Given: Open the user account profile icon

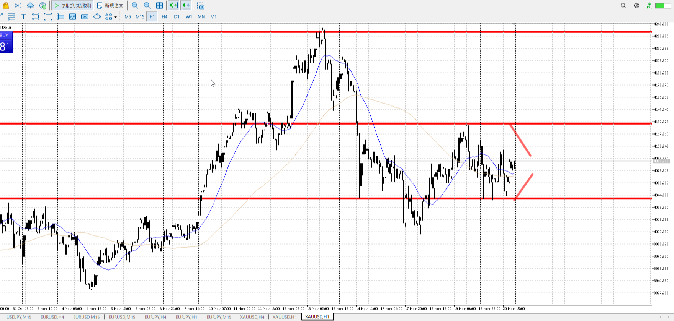Looking at the screenshot, I should 636,5.
